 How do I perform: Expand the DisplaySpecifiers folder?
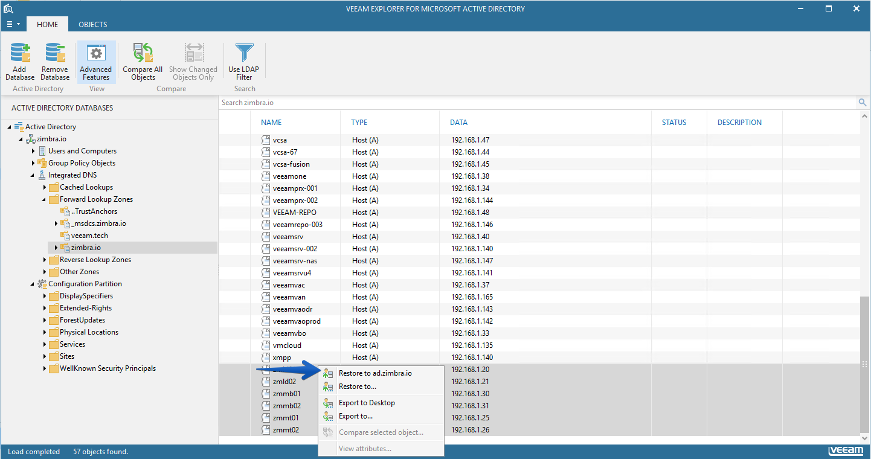click(45, 296)
